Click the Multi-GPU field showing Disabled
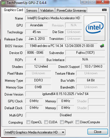Viewport: 110px width, 138px height. tap(66, 115)
